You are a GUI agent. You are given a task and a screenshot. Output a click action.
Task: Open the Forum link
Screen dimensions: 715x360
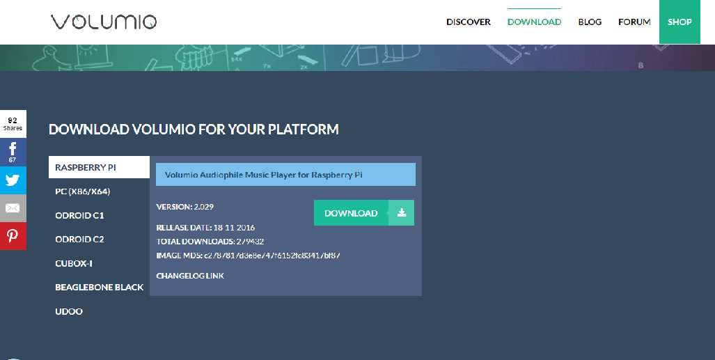point(634,22)
